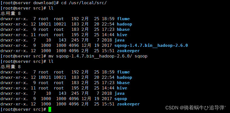Click the last zookeeper directory name
230x113 pixels.
[x=128, y=104]
